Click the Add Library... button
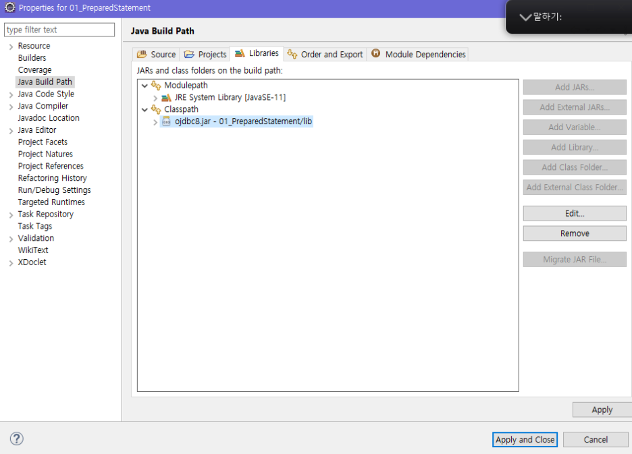The height and width of the screenshot is (454, 632). pos(575,148)
